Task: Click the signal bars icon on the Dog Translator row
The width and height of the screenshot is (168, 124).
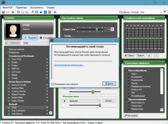Action: [x=47, y=111]
